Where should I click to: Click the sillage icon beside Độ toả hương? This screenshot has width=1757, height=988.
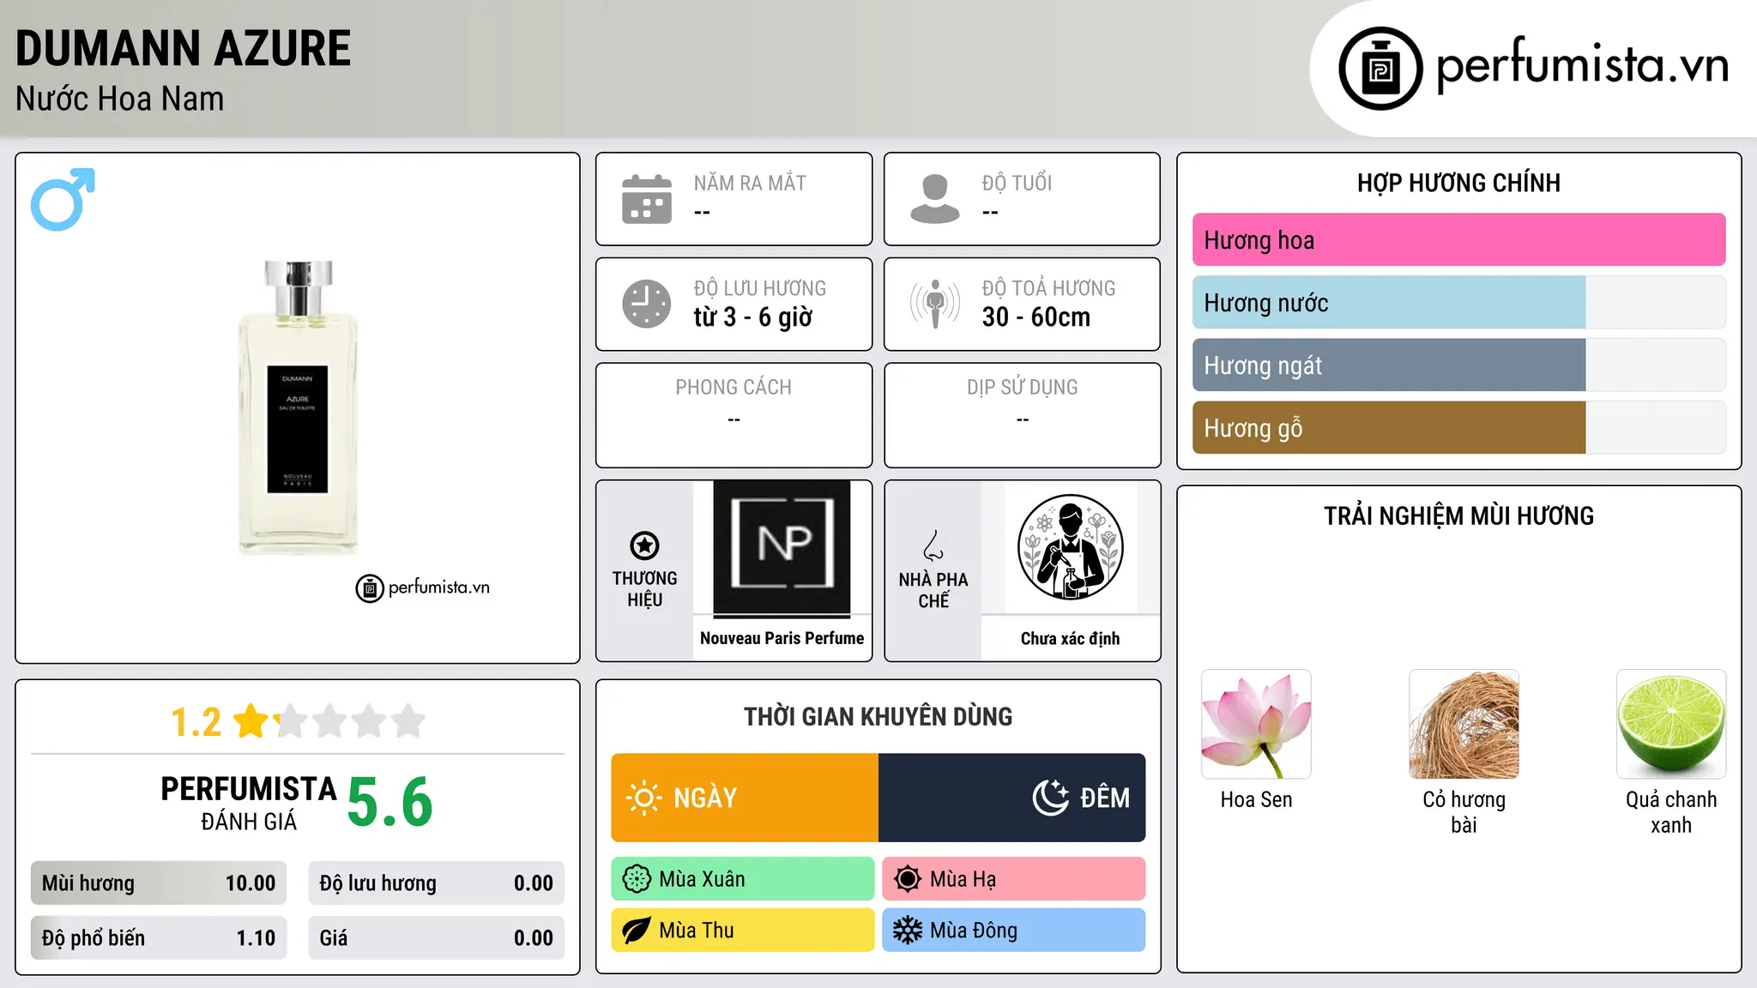[x=935, y=304]
